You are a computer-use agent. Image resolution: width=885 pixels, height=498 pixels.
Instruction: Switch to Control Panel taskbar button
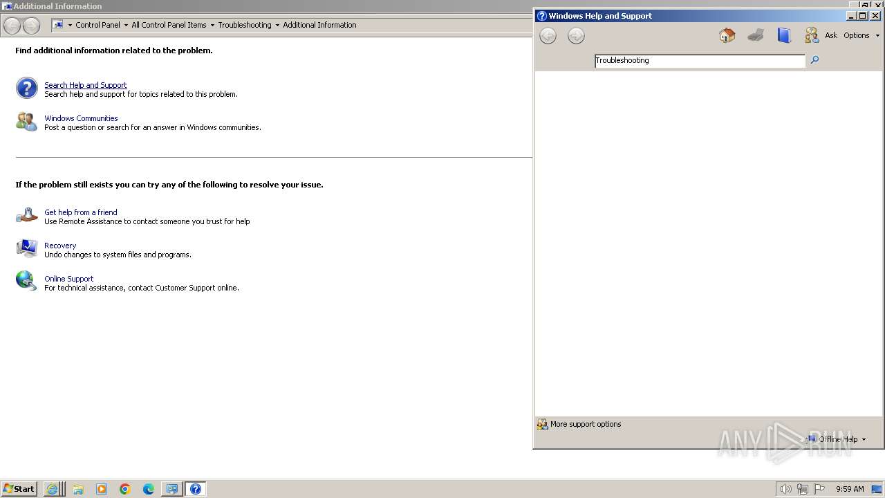(171, 489)
